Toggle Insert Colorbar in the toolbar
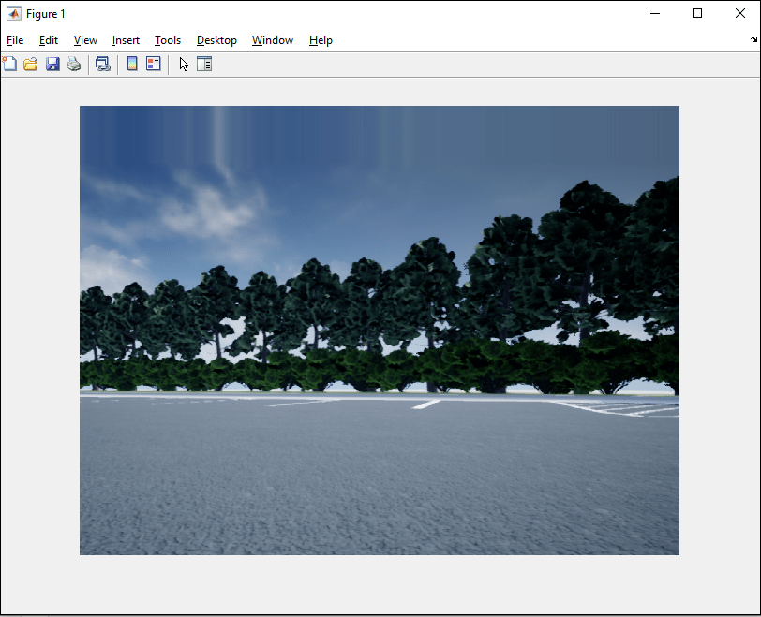This screenshot has width=761, height=617. (132, 65)
